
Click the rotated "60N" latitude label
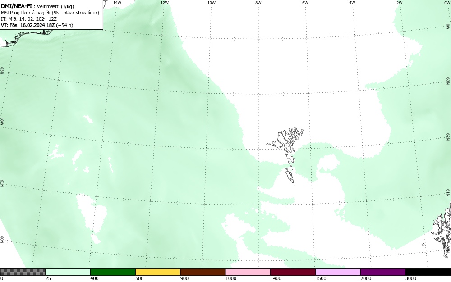point(2,240)
